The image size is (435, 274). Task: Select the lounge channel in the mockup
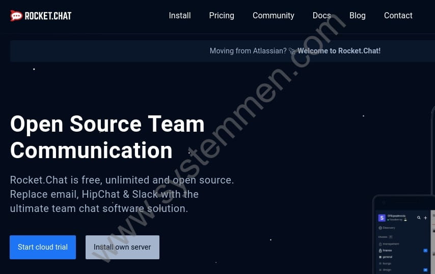[385, 263]
